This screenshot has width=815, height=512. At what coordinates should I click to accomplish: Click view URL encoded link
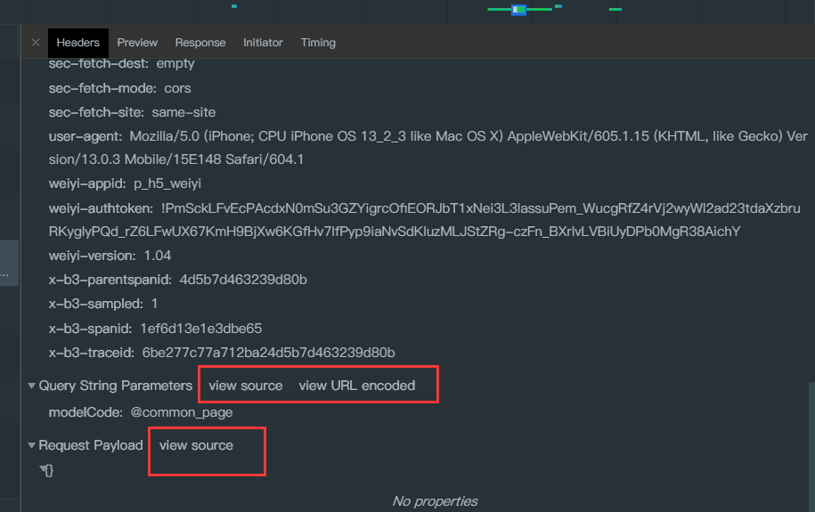[x=357, y=386]
